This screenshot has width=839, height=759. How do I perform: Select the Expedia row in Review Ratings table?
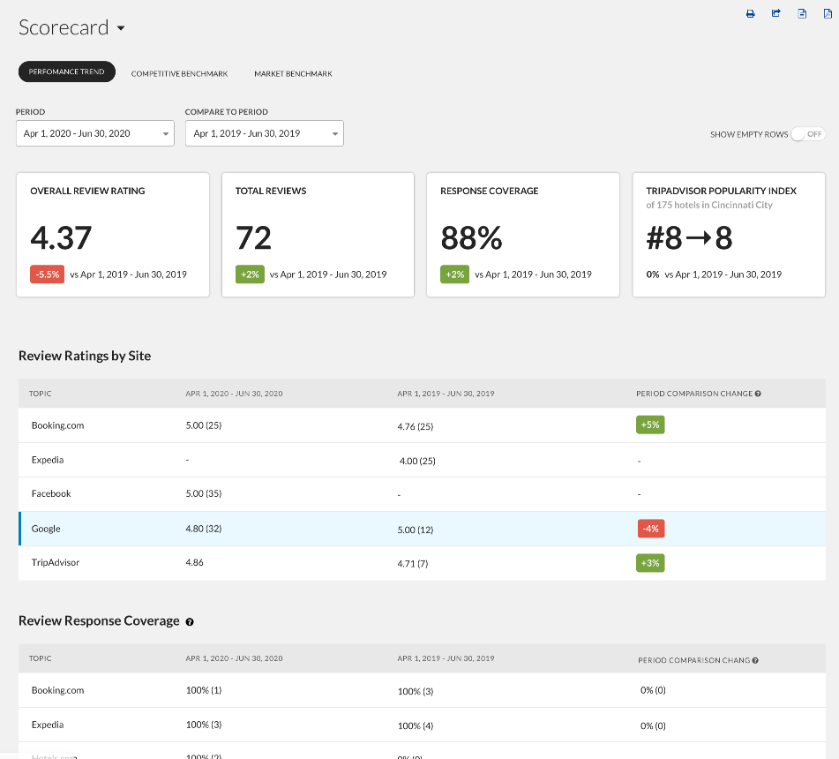point(422,460)
